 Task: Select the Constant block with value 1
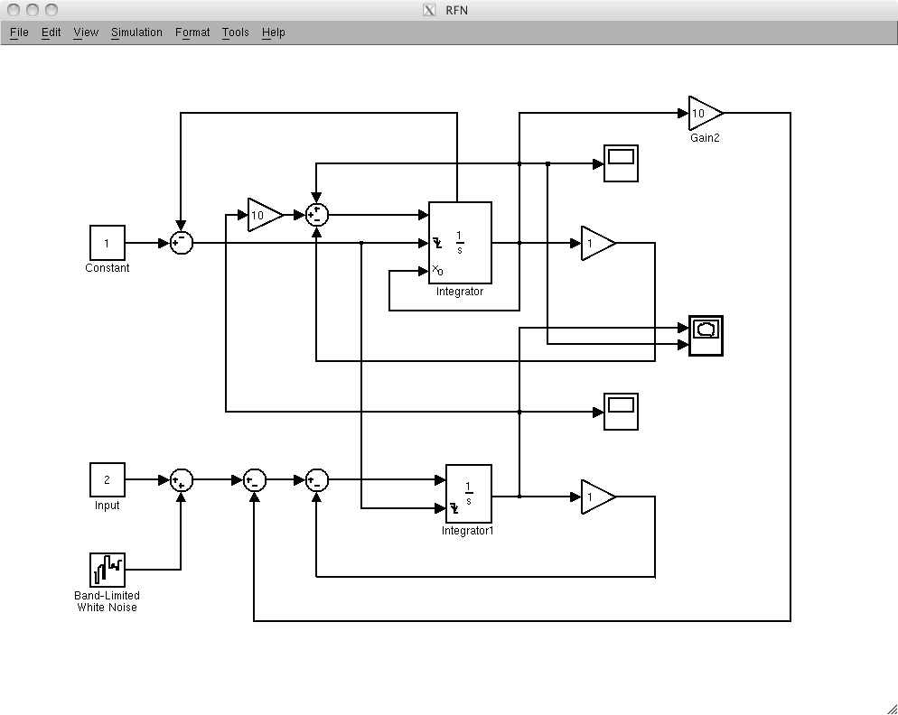[x=107, y=243]
